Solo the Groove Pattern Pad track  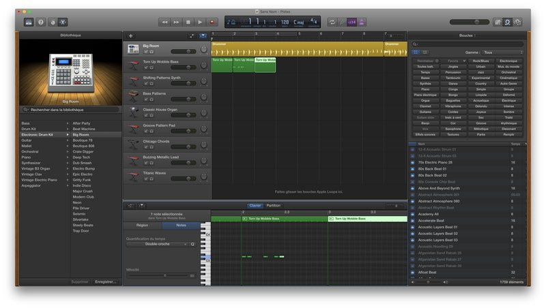152,131
